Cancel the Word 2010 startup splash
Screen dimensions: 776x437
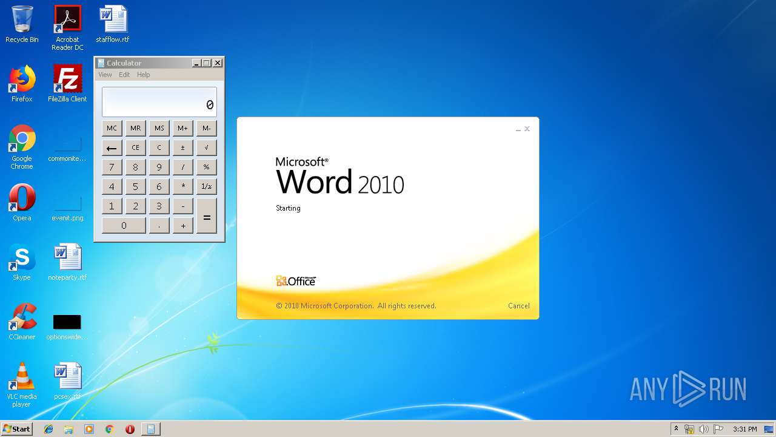pos(518,306)
